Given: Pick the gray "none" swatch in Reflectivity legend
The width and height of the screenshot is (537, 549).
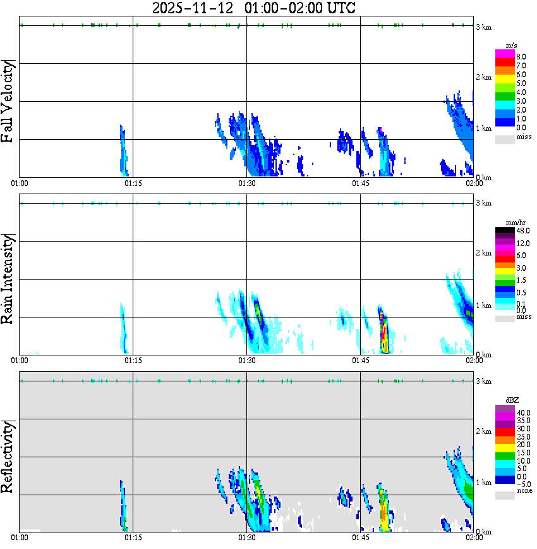Looking at the screenshot, I should tap(505, 495).
